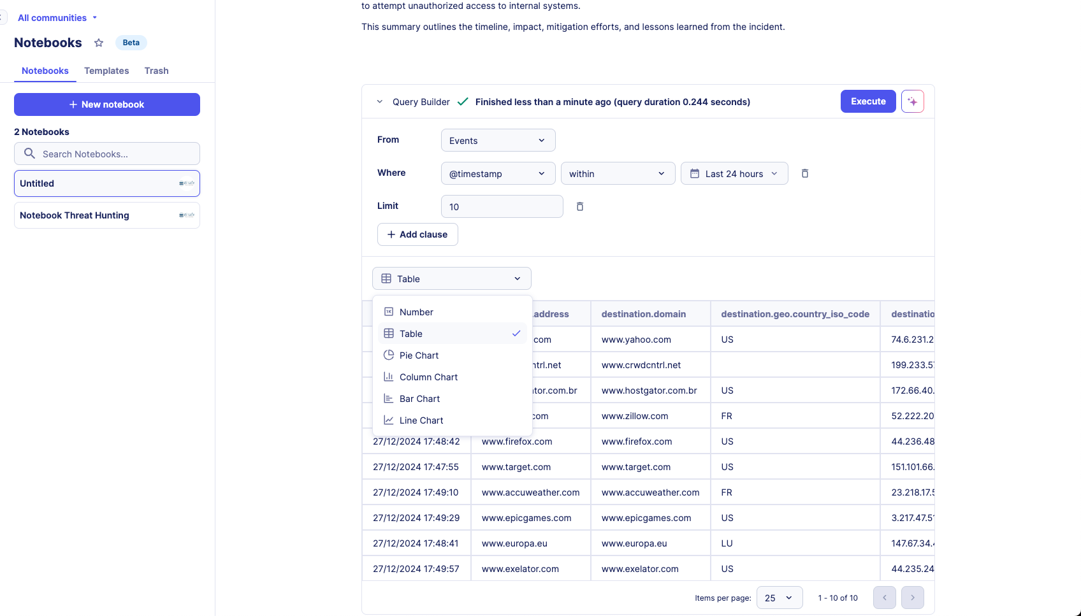Create a New notebook
This screenshot has height=616, width=1081.
107,104
